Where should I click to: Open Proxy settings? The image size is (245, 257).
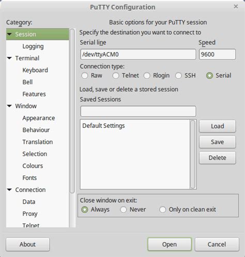click(x=30, y=214)
